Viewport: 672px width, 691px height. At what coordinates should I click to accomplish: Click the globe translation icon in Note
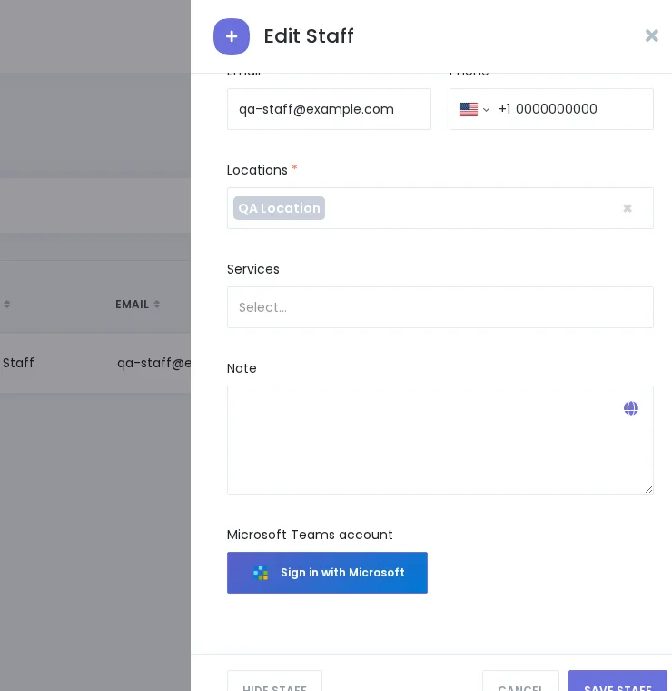pos(630,408)
